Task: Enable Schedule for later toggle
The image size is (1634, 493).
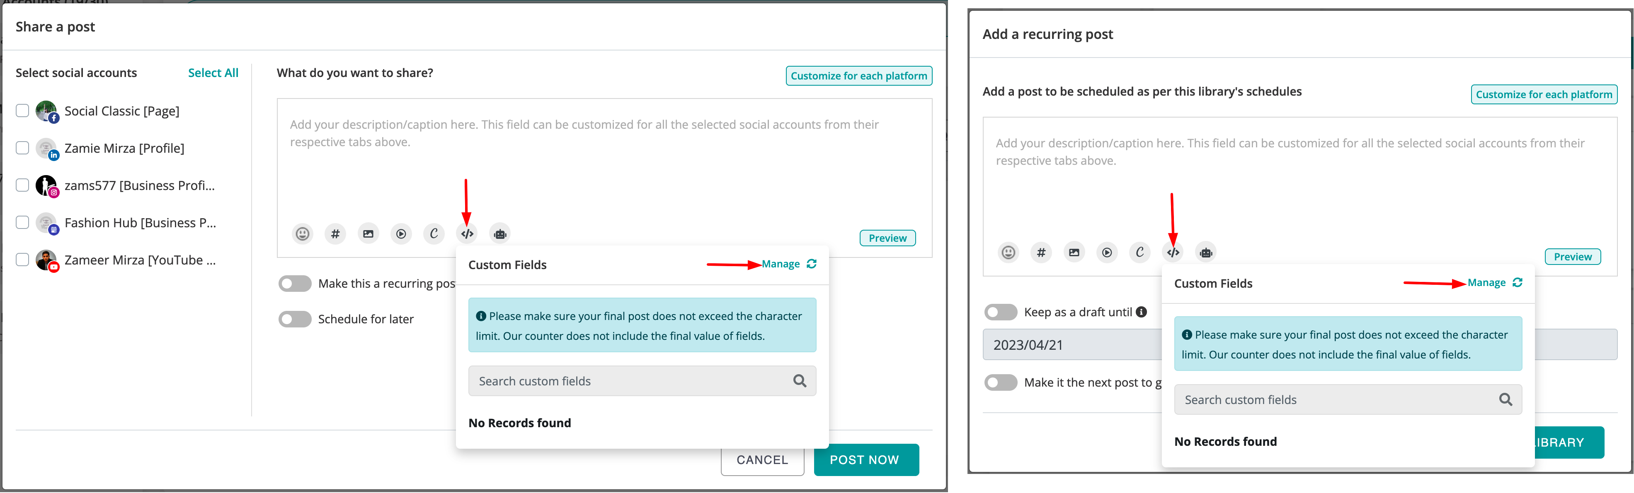Action: click(295, 319)
